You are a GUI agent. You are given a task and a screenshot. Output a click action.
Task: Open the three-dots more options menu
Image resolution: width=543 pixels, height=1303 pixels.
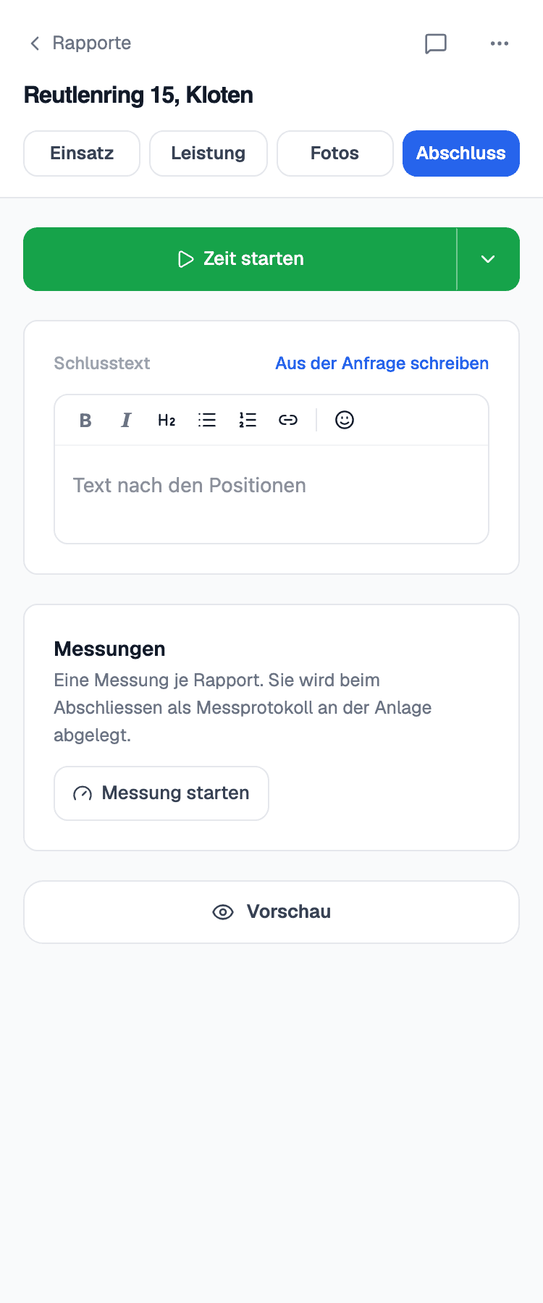pyautogui.click(x=500, y=43)
